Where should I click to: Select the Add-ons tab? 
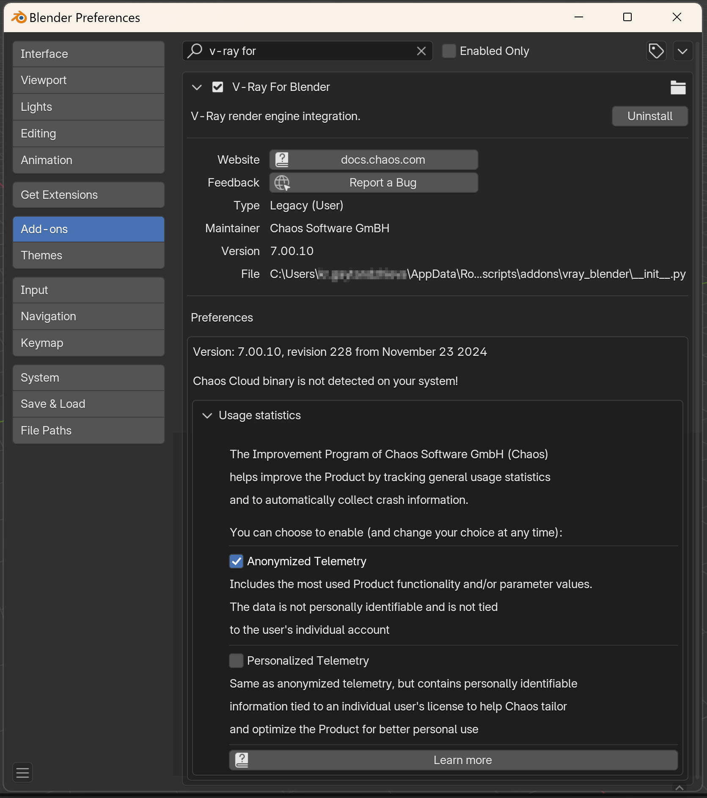(88, 229)
